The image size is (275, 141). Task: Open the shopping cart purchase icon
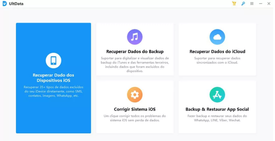click(x=234, y=4)
